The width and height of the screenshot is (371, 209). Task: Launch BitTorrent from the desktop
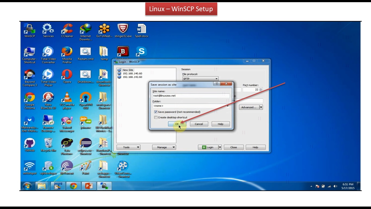(67, 168)
